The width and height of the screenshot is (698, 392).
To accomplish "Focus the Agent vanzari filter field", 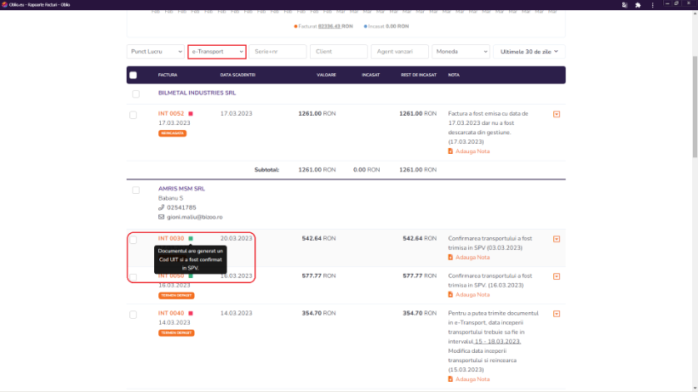I will (x=400, y=52).
